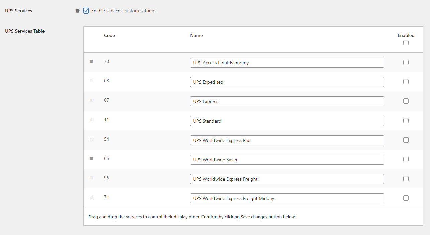Click the drag handle for UPS Express
The image size is (430, 235).
pos(92,100)
